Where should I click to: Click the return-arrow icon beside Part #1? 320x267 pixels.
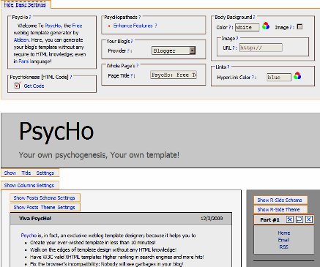tap(299, 219)
